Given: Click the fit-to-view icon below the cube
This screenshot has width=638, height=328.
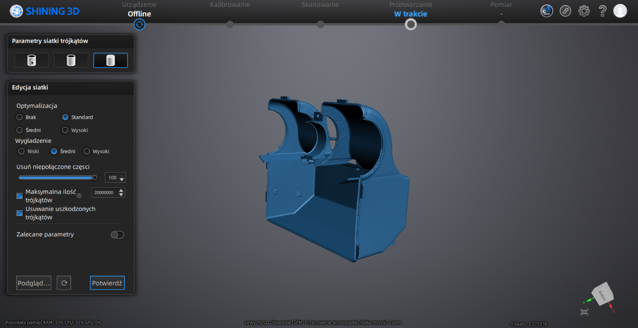Looking at the screenshot, I should click(x=584, y=312).
